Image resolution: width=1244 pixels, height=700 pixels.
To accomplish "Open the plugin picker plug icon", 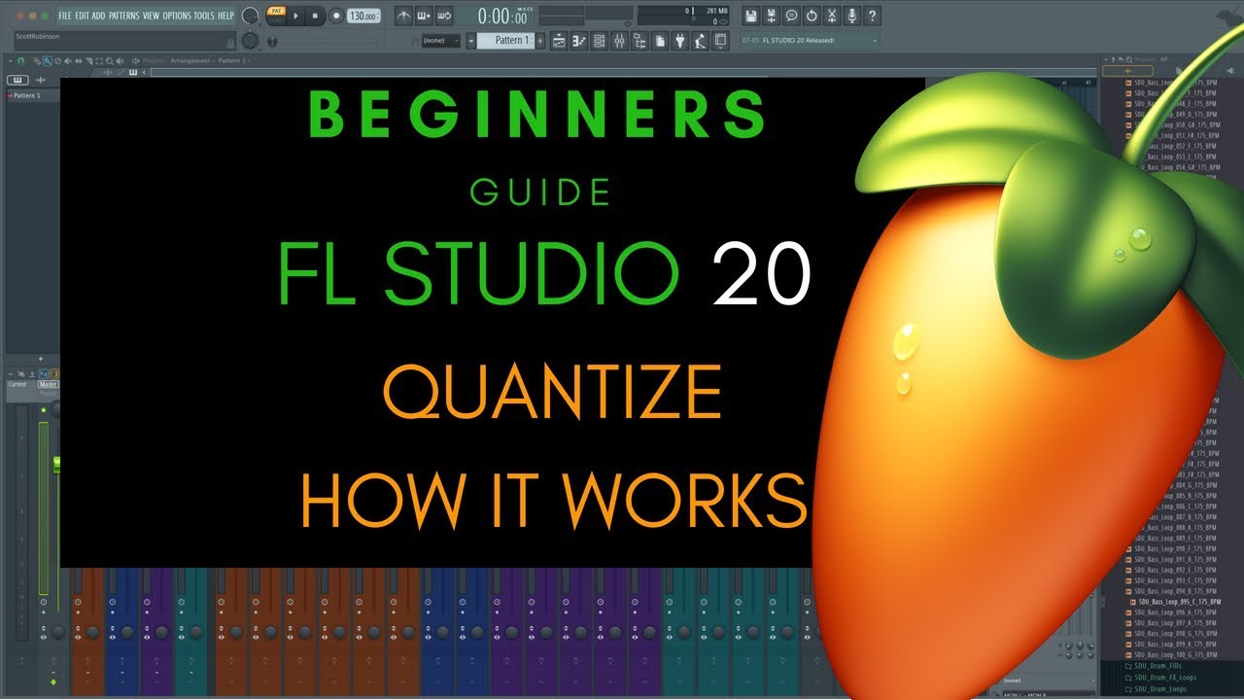I will (x=679, y=41).
